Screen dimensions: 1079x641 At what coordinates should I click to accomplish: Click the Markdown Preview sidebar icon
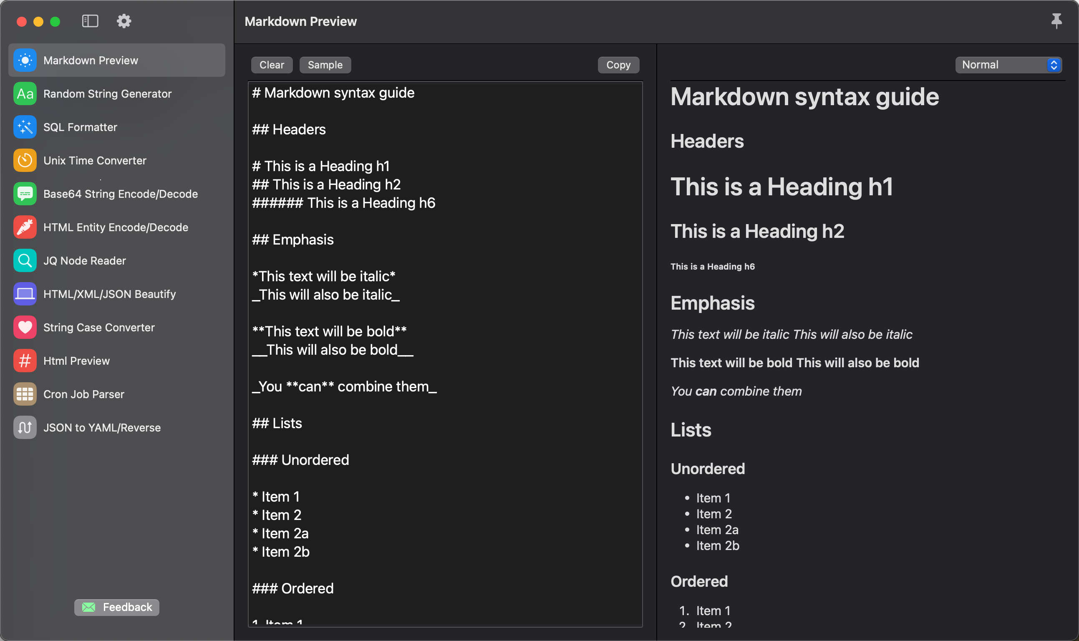(x=25, y=60)
